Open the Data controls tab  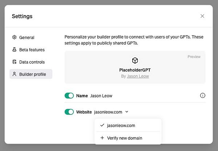[32, 62]
